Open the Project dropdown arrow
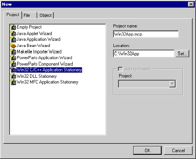 172,84
